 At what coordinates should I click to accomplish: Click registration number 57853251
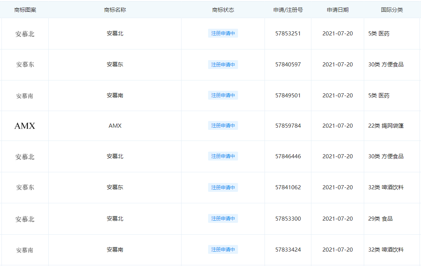coord(288,34)
